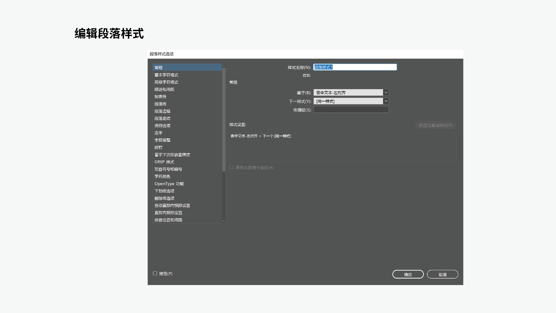This screenshot has height=313, width=556.
Task: Select the 跨栏 category
Action: pyautogui.click(x=187, y=147)
